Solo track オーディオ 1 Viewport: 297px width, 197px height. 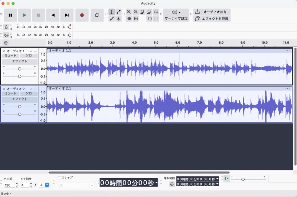29,56
